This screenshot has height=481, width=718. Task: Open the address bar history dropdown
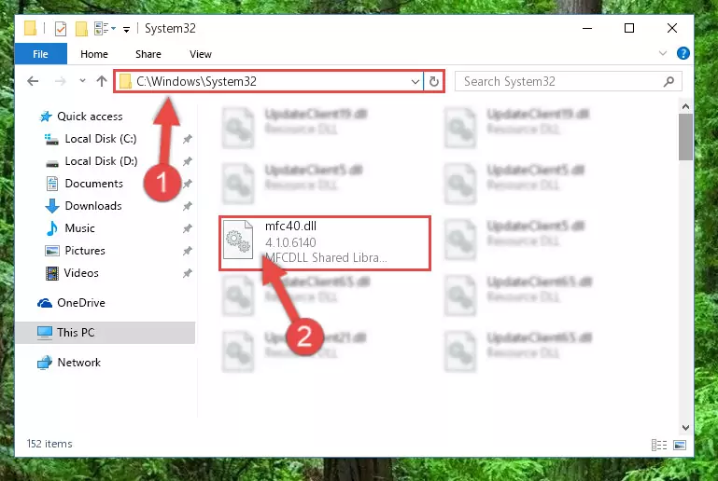point(415,82)
